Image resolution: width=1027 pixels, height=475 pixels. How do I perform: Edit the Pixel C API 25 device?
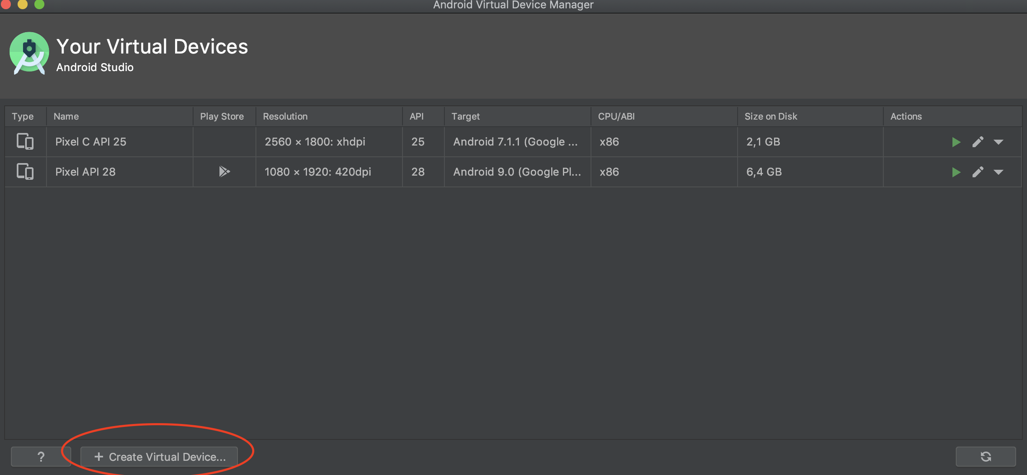point(978,142)
